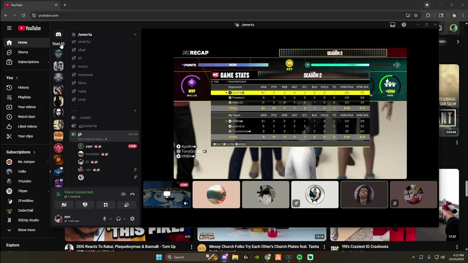Click the Read All link in Discord
Viewport: 468px width, 263px height.
58,43
